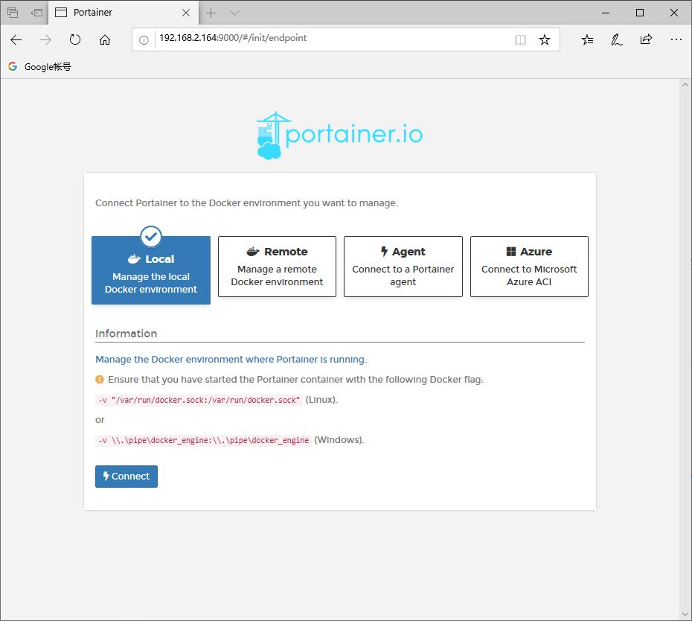The width and height of the screenshot is (692, 621).
Task: Open the tab preview dropdown chevron
Action: [x=234, y=13]
